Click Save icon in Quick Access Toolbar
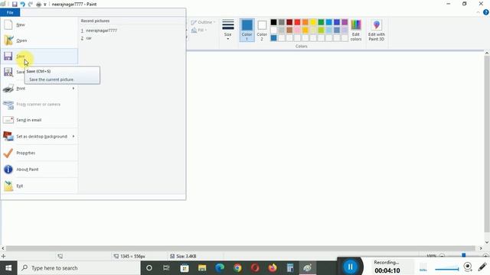This screenshot has width=490, height=275. pyautogui.click(x=15, y=5)
